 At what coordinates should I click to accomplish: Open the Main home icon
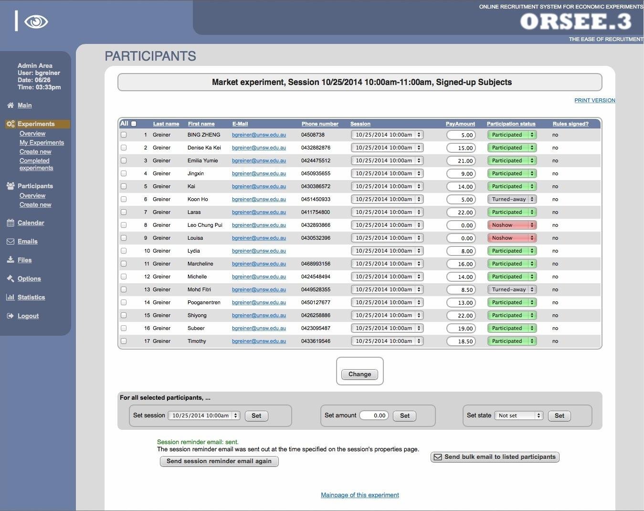point(11,105)
